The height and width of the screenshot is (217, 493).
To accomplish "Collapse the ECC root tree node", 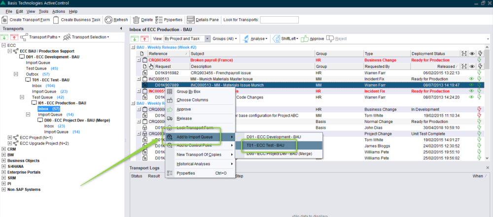I will point(3,45).
